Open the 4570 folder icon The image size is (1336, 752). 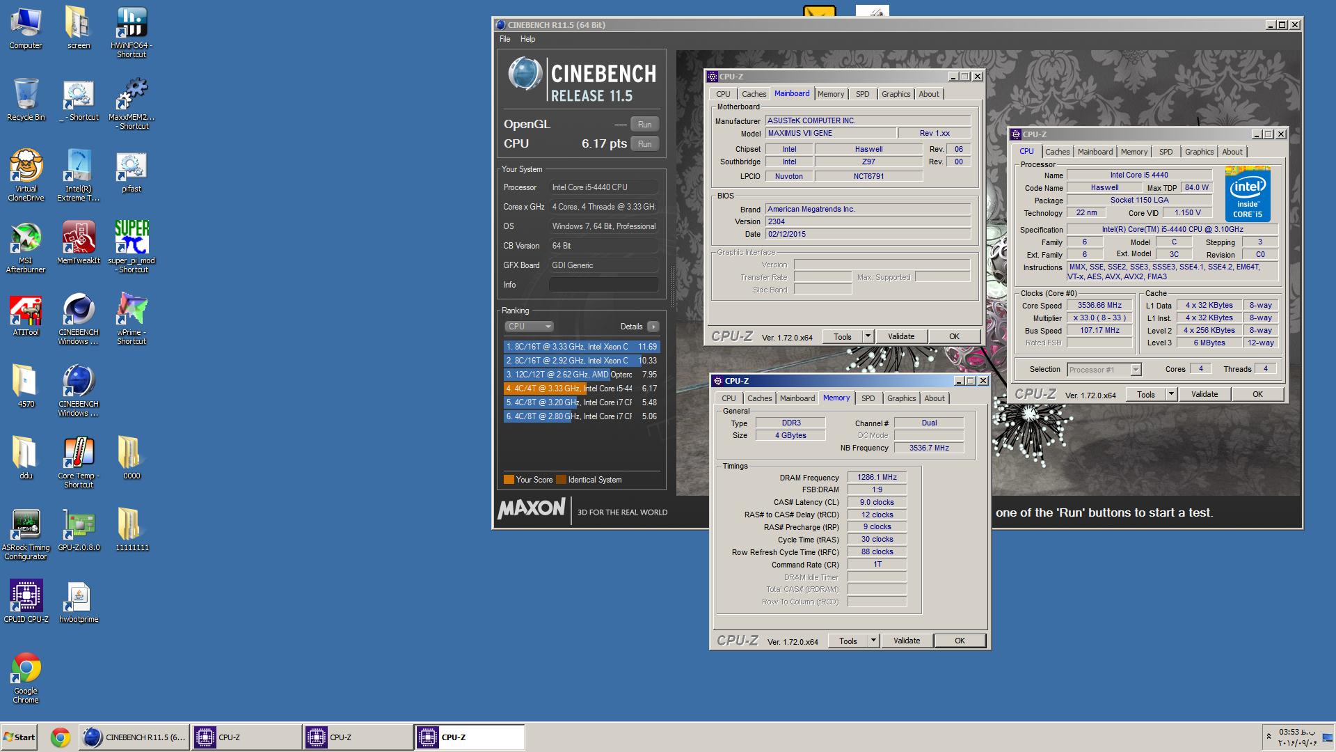coord(26,386)
